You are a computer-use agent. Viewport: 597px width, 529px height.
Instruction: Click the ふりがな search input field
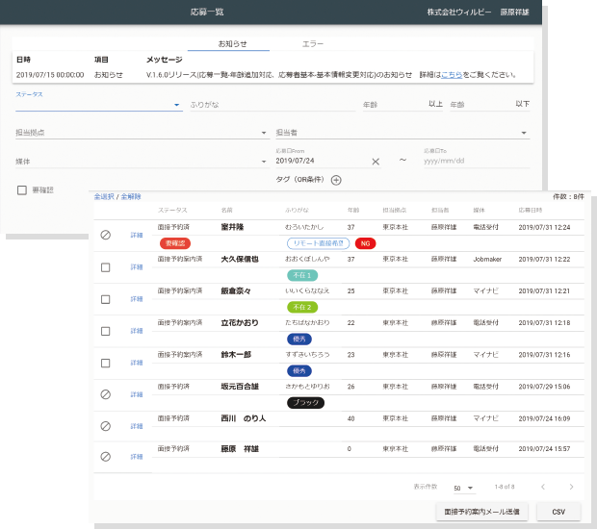270,105
